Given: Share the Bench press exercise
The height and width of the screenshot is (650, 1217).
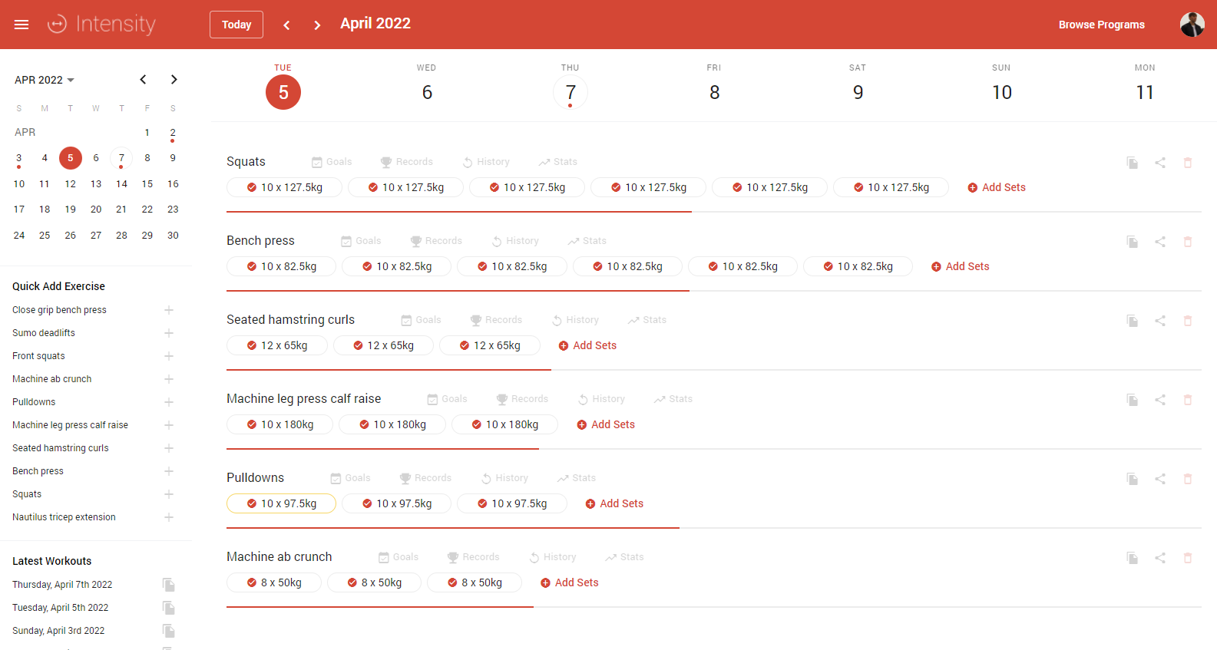Looking at the screenshot, I should [x=1159, y=242].
